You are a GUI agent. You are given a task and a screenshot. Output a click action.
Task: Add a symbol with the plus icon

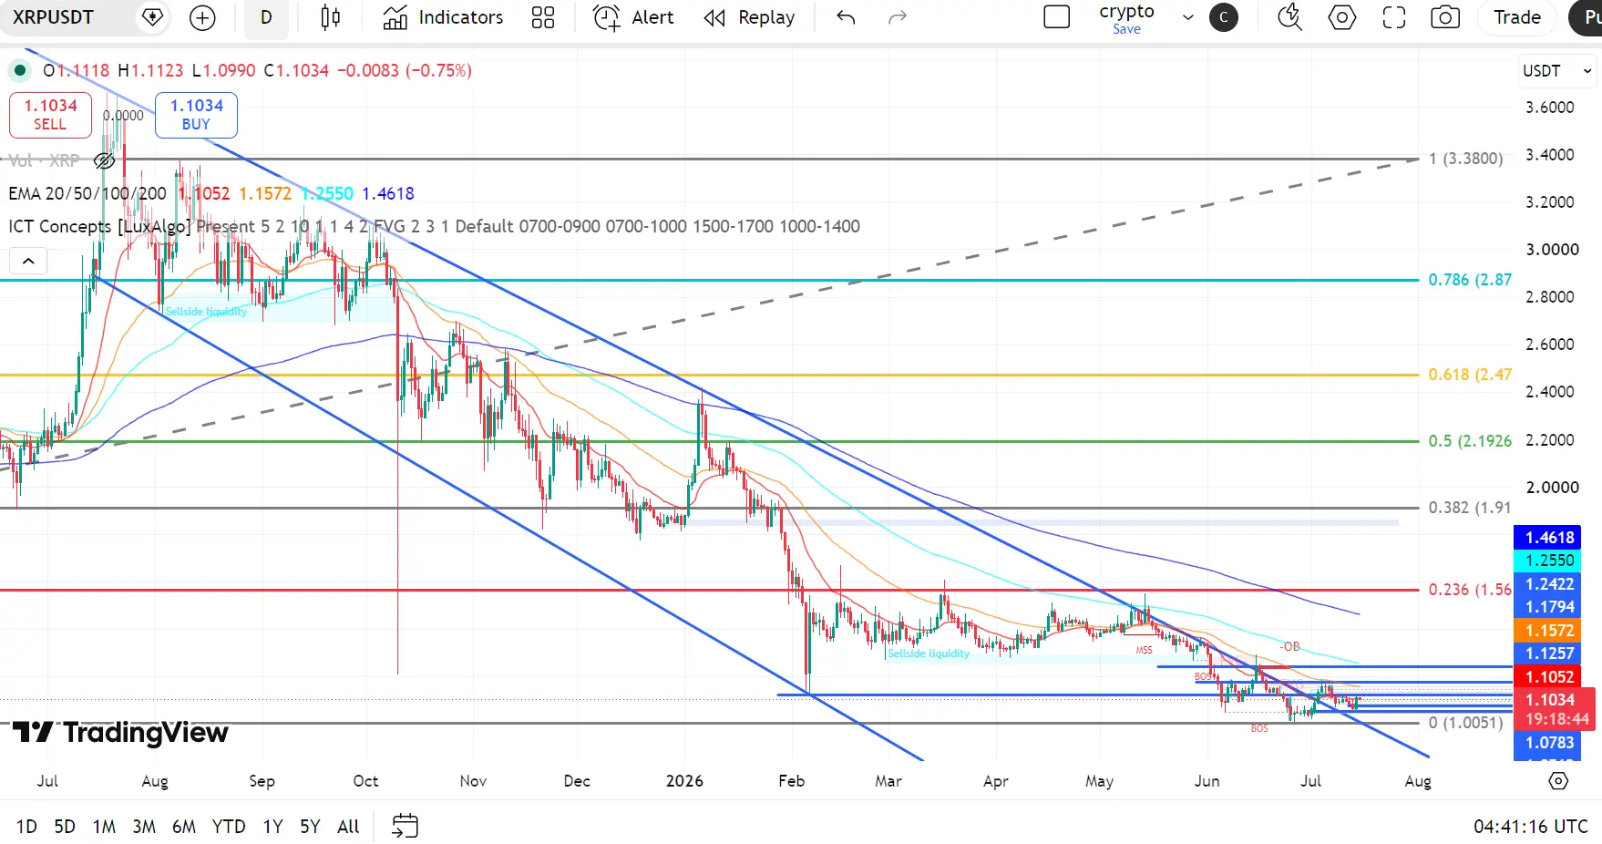point(202,17)
